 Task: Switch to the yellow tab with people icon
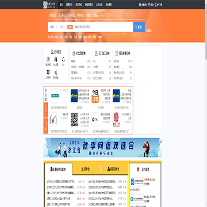114,169
